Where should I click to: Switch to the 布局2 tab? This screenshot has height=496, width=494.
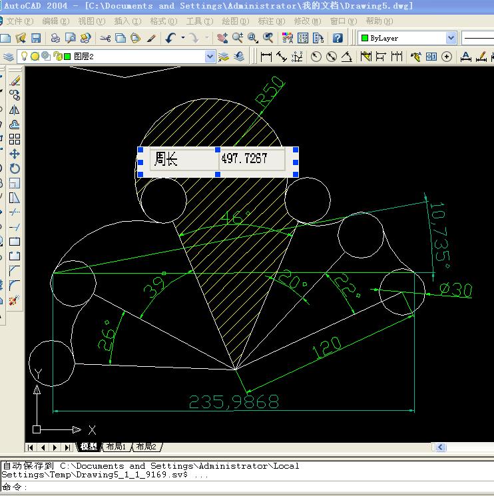pos(146,447)
